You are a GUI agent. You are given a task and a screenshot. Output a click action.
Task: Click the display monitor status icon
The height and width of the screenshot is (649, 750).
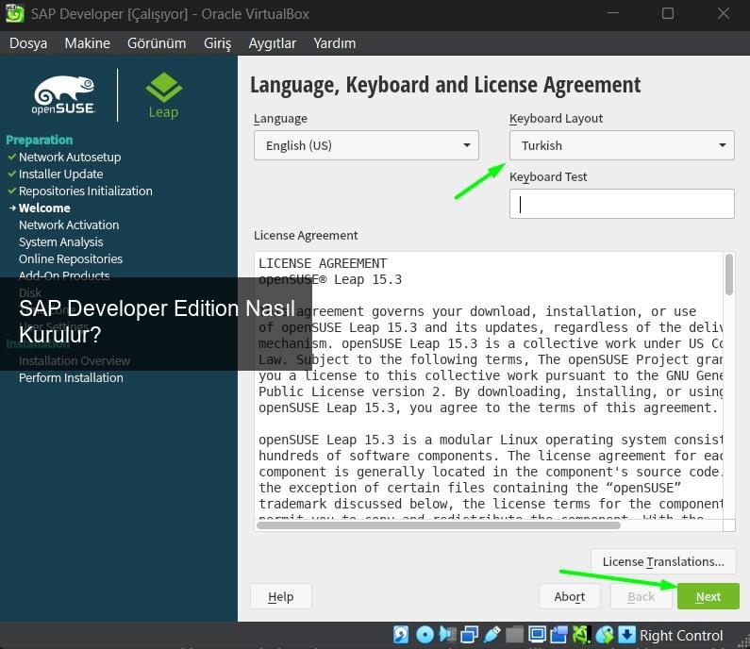click(x=537, y=635)
